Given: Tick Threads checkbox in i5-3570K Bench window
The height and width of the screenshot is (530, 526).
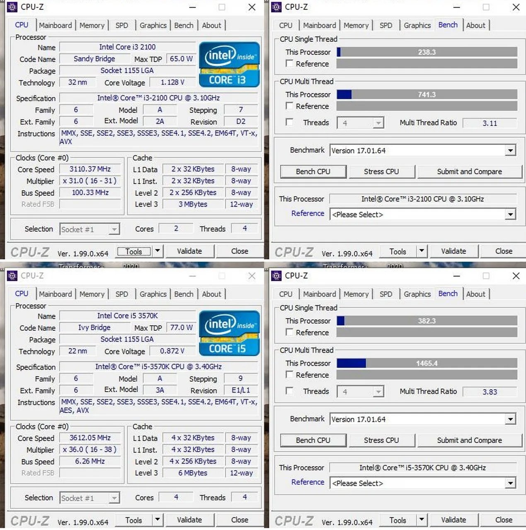Looking at the screenshot, I should click(x=290, y=391).
